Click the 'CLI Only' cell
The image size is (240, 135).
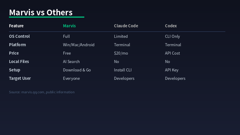pos(172,36)
